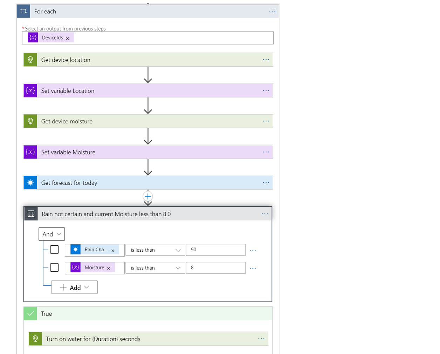Expand the Get forecast for today action

[x=148, y=183]
